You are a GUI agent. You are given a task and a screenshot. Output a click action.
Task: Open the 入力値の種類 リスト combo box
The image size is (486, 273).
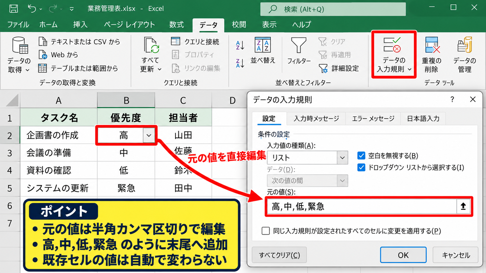308,158
